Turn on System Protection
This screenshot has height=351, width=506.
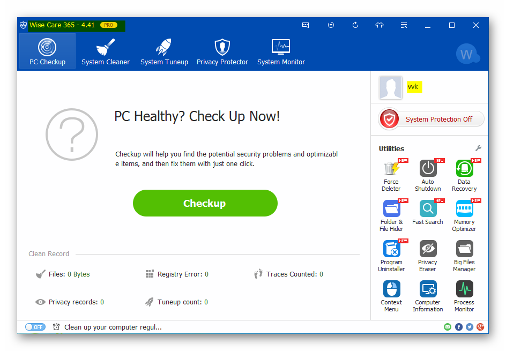(x=431, y=119)
